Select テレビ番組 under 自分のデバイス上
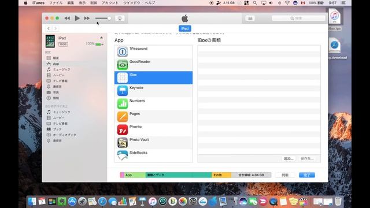Image resolution: width=370 pixels, height=208 pixels. tap(60, 123)
